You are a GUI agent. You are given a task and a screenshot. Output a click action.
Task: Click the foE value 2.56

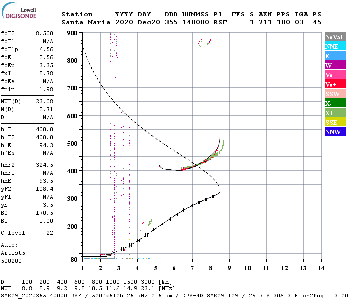click(46, 57)
